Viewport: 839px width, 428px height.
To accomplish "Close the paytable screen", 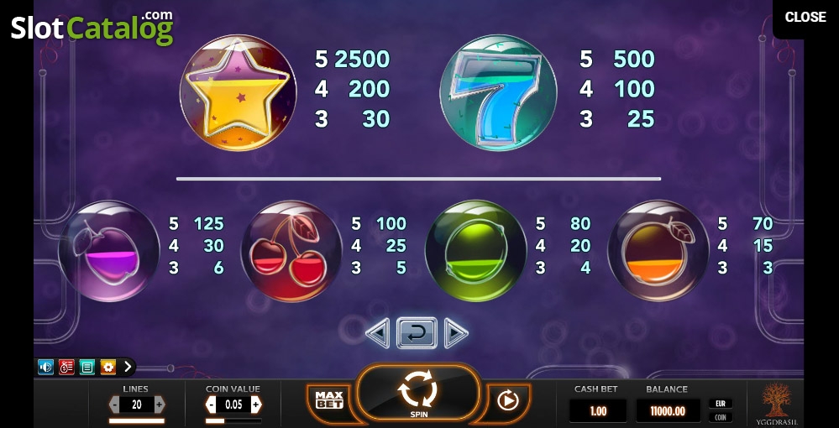I will pyautogui.click(x=805, y=17).
